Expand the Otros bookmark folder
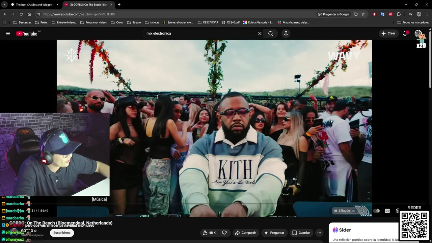Viewport: 432px width, 243px height. [x=117, y=23]
